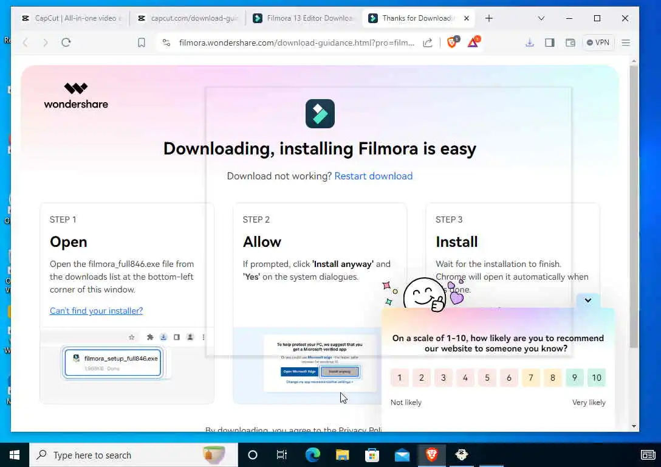Click the Filmora app icon
The width and height of the screenshot is (661, 467).
point(320,114)
